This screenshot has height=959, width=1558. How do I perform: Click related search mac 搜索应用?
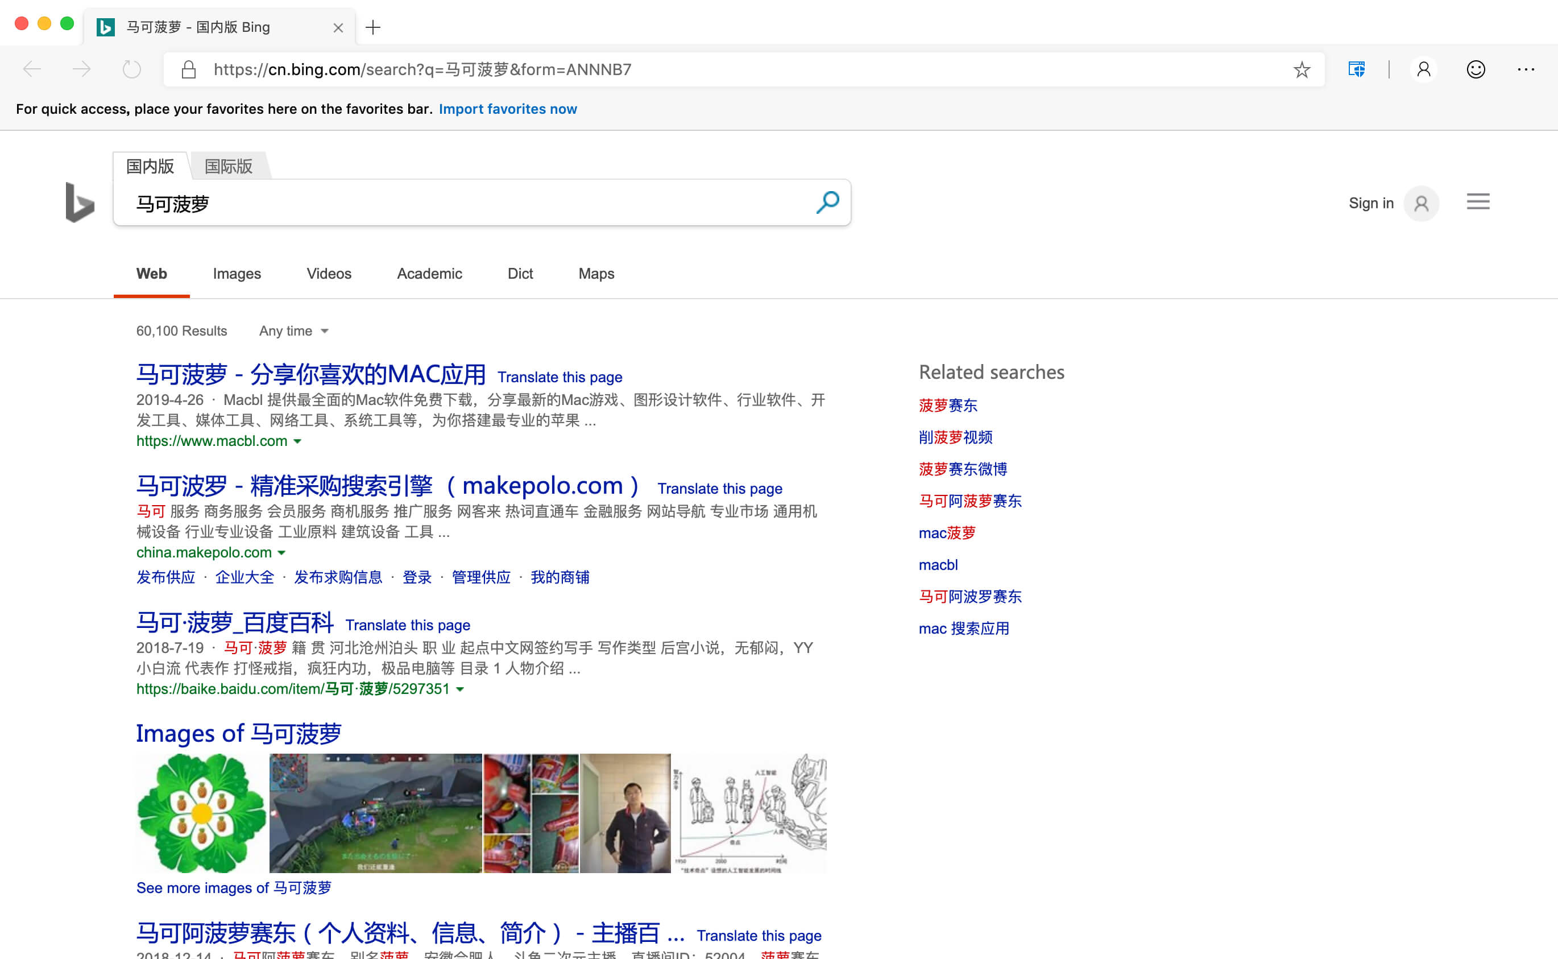pyautogui.click(x=963, y=629)
